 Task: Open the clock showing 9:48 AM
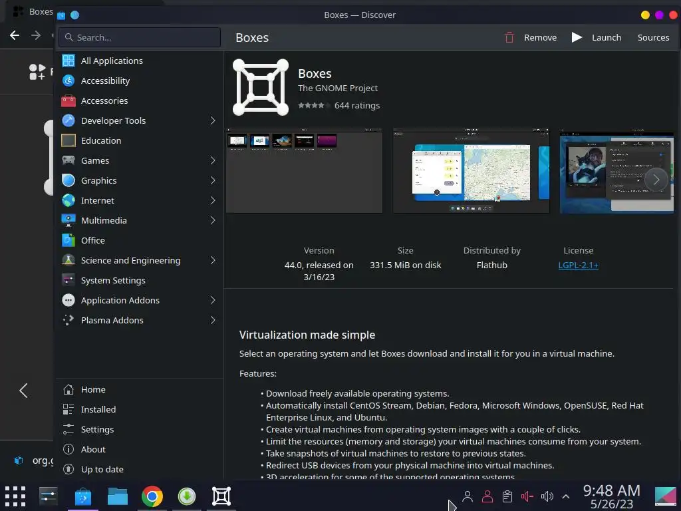click(x=612, y=497)
